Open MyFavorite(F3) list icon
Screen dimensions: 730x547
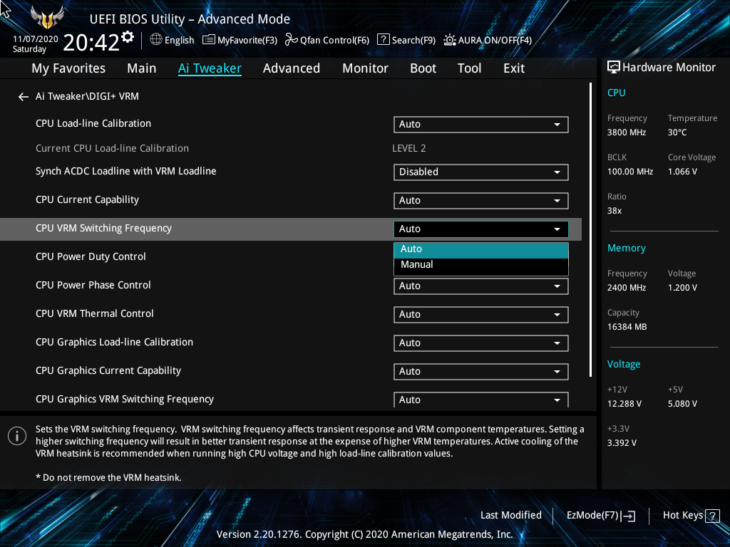[x=209, y=40]
